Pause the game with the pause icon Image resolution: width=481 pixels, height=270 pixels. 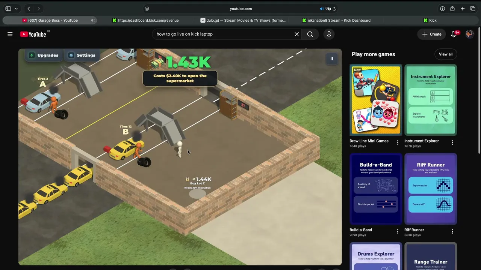pyautogui.click(x=331, y=58)
